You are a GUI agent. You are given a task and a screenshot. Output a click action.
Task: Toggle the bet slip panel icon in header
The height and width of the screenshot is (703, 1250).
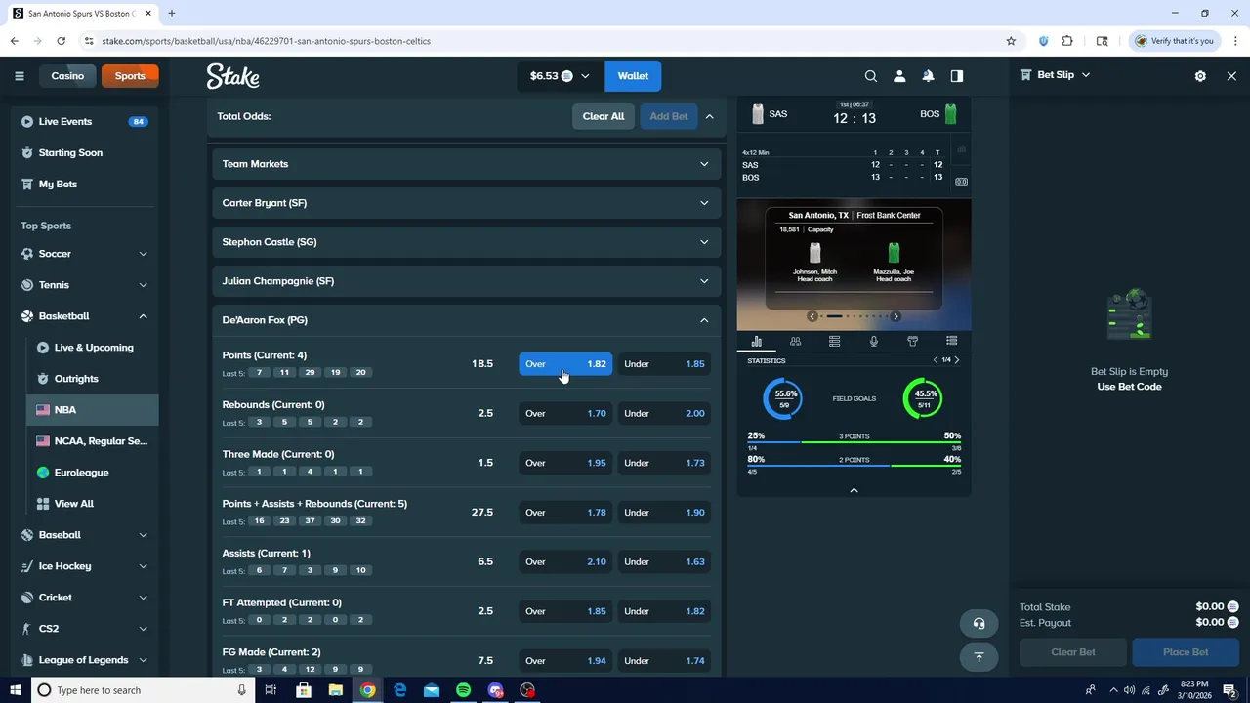(957, 76)
